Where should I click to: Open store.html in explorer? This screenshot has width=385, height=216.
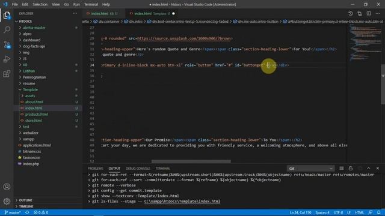click(x=48, y=121)
